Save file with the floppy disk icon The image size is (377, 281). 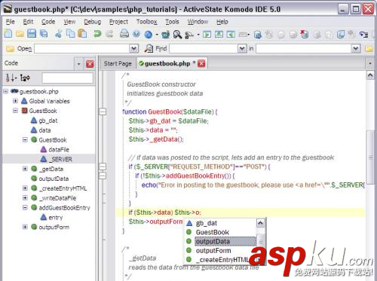pos(32,34)
